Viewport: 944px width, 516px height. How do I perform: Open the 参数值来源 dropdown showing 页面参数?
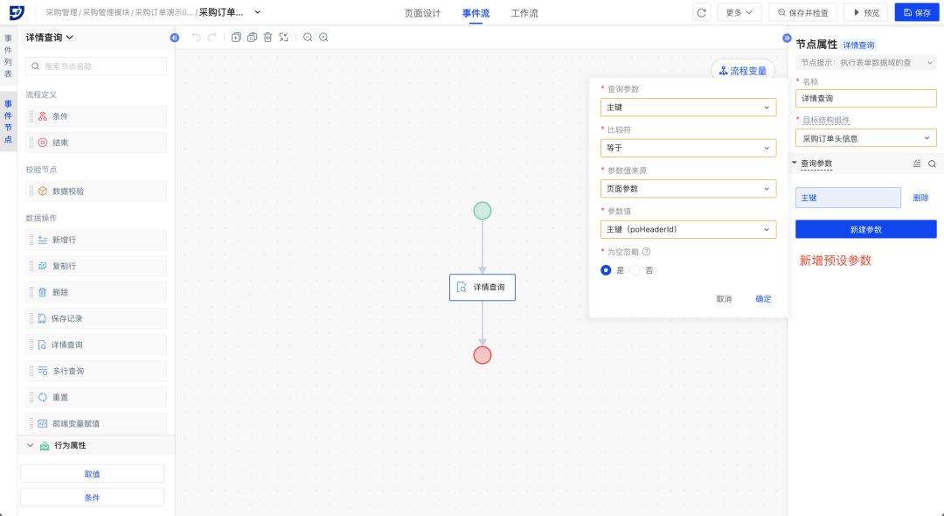[688, 188]
